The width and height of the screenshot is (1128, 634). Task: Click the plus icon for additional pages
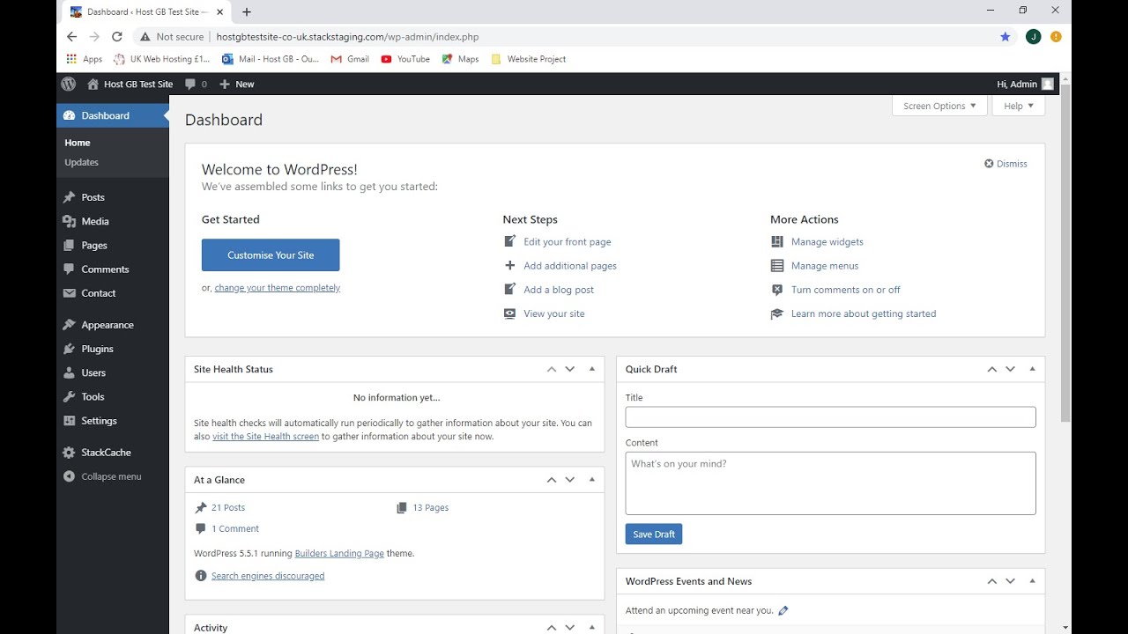click(509, 265)
